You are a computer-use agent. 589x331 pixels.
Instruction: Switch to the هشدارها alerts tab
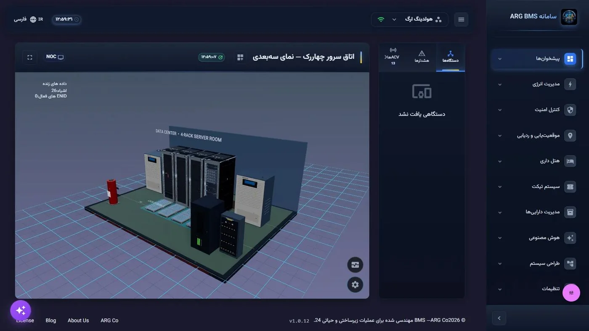(422, 57)
